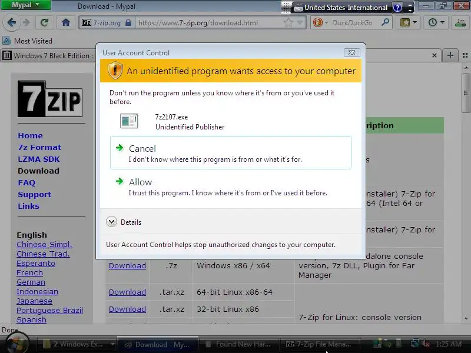The width and height of the screenshot is (471, 353).
Task: Switch to Download - Mypal taskbar button
Action: coord(157,345)
